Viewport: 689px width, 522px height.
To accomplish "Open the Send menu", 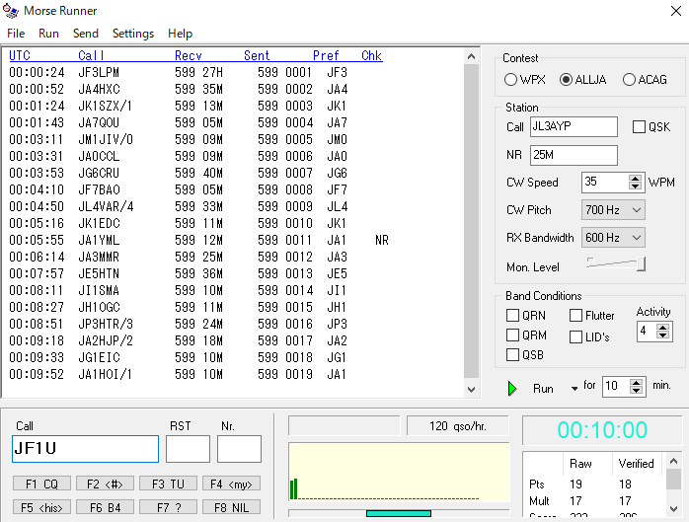I will pyautogui.click(x=86, y=34).
